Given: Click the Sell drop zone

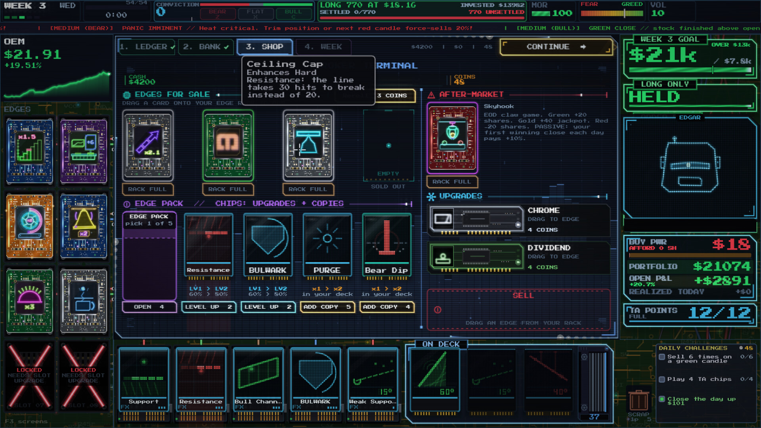Looking at the screenshot, I should 519,310.
